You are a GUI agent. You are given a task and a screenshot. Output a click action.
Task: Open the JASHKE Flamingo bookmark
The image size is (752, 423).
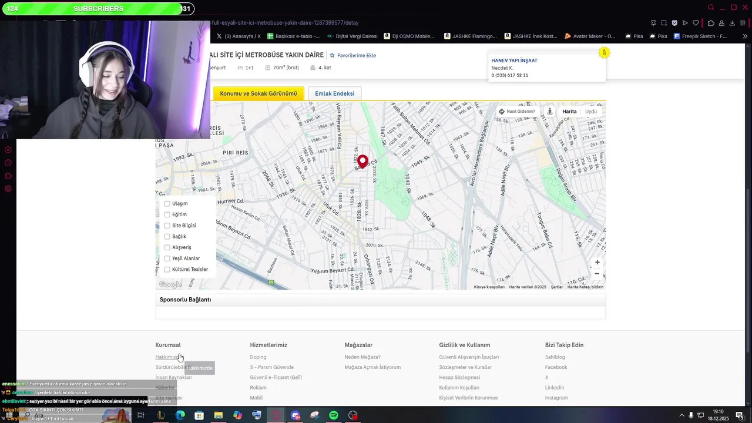tap(470, 36)
